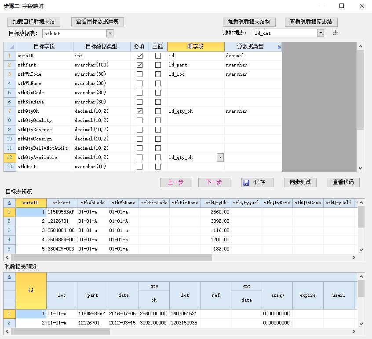This screenshot has height=339, width=372.
Task: Click source preview scroll left arrow
Action: coord(7,331)
